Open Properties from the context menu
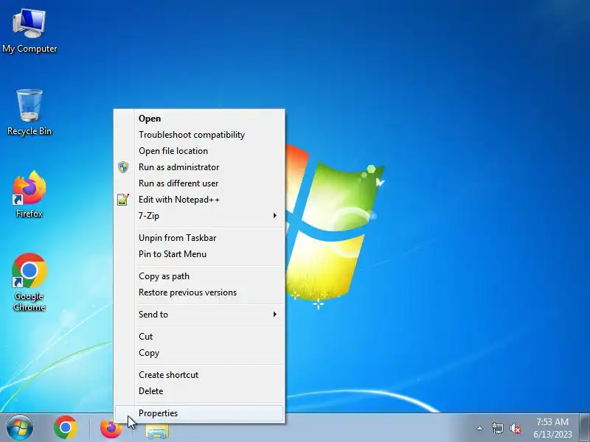 pos(199,413)
